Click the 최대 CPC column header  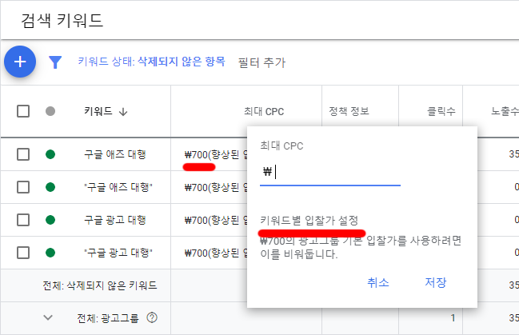(264, 112)
